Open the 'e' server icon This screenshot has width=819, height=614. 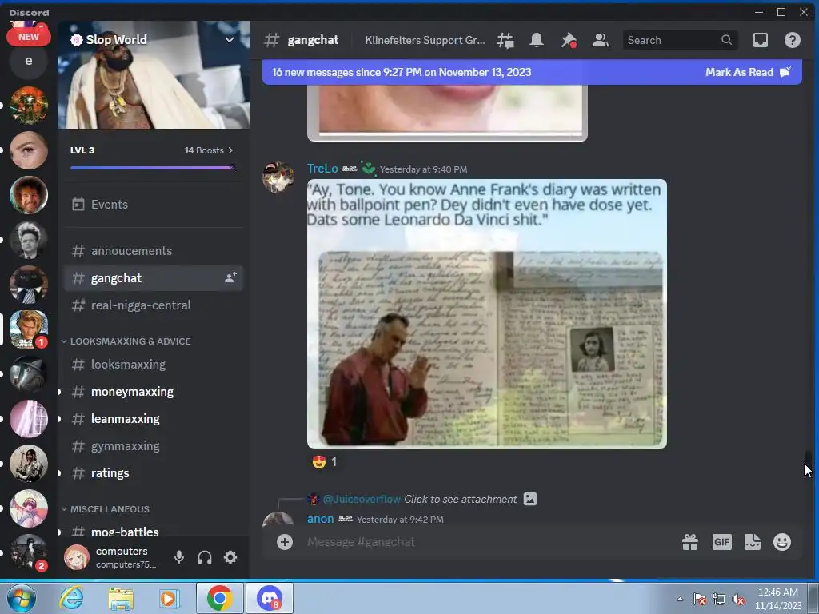(x=29, y=61)
